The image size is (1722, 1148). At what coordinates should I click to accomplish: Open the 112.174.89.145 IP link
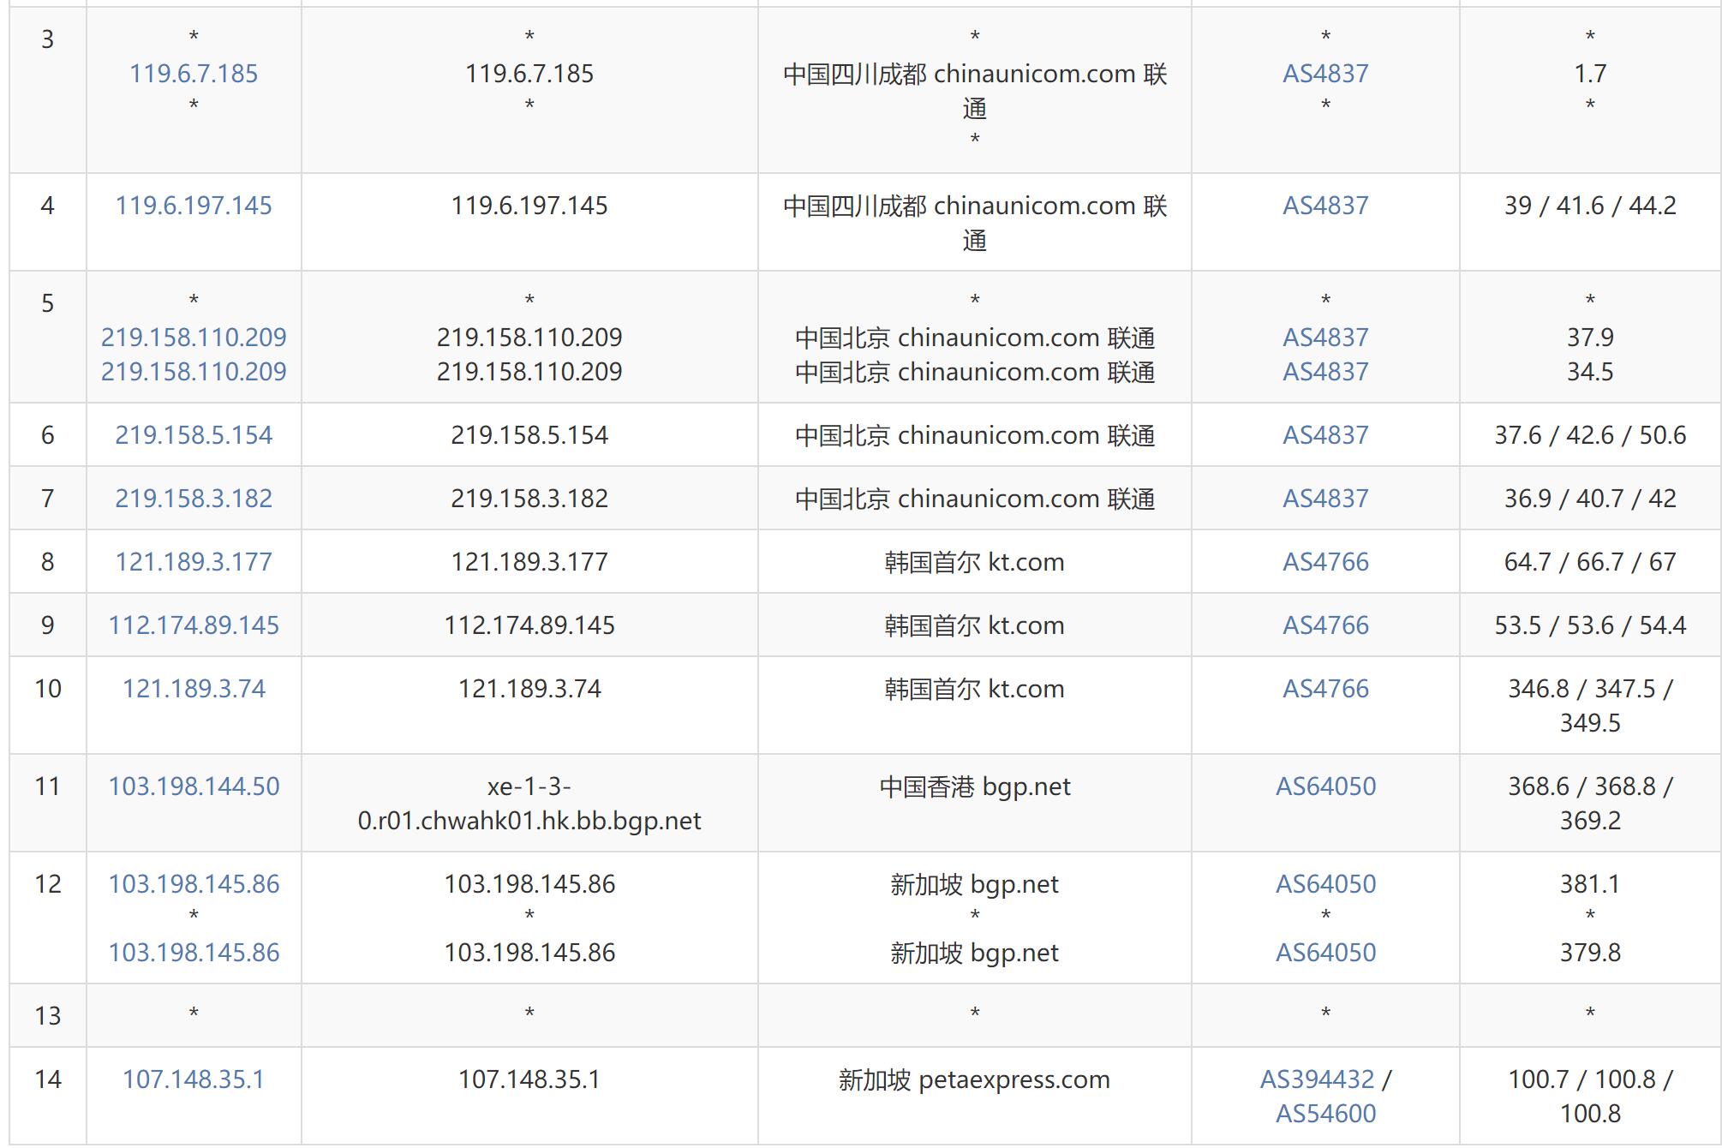(x=194, y=625)
